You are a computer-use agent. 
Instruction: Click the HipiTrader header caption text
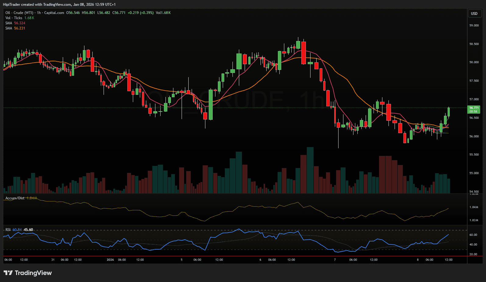point(59,5)
